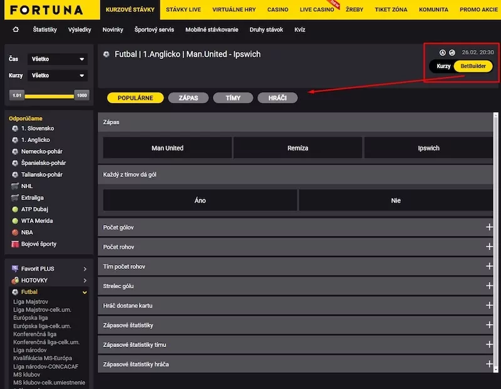Viewport: 501px width, 389px height.
Task: Click the NHL hockey icon
Action: tap(15, 186)
